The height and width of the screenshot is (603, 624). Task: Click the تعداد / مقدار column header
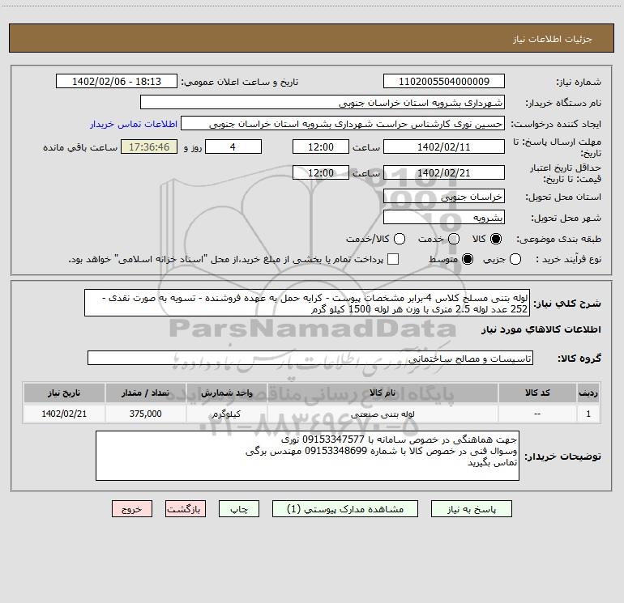(145, 393)
